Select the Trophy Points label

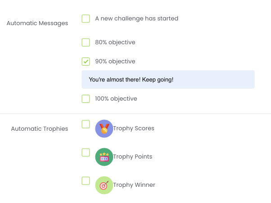(x=132, y=157)
